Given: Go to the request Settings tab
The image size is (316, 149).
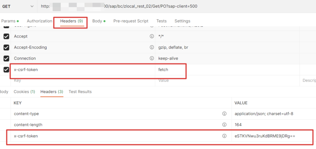Looking at the screenshot, I should (182, 21).
